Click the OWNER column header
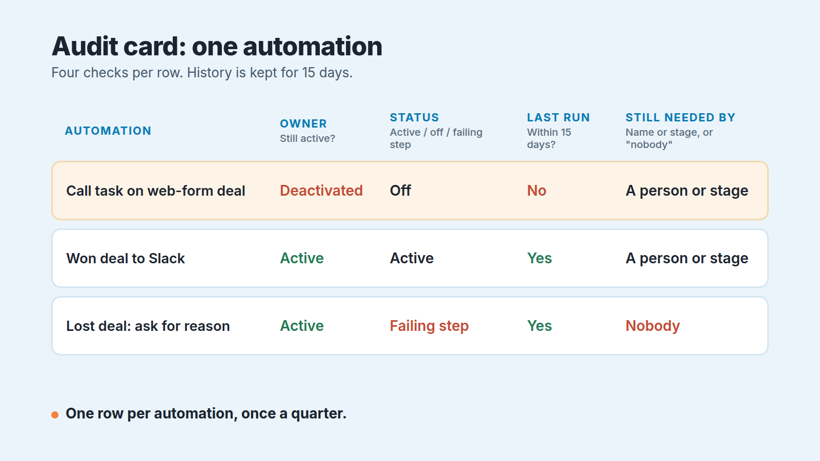This screenshot has width=820, height=461. point(303,124)
